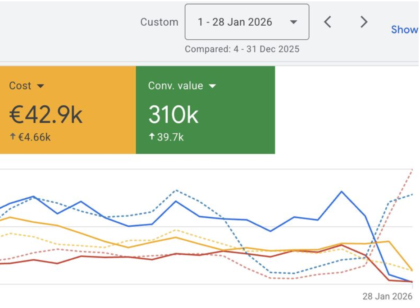Click the caret in the date range box
This screenshot has width=420, height=308.
click(x=294, y=22)
